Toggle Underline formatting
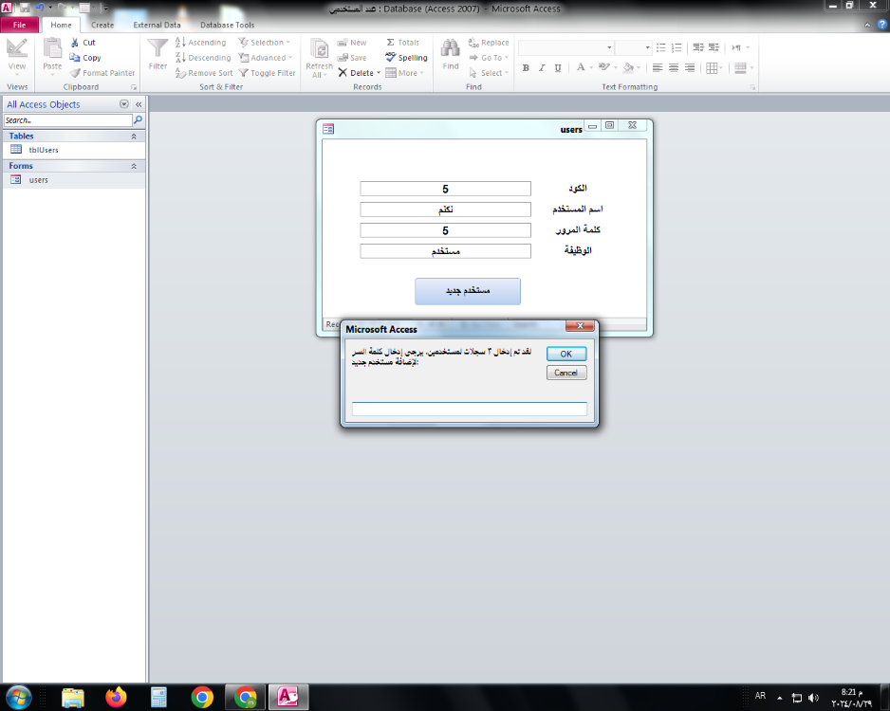 [558, 68]
